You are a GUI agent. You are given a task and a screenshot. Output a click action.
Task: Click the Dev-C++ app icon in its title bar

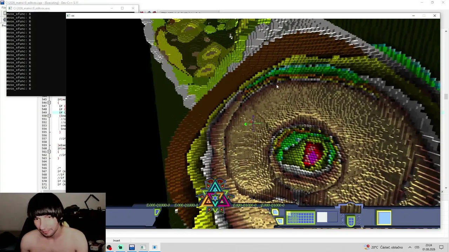click(x=2, y=2)
